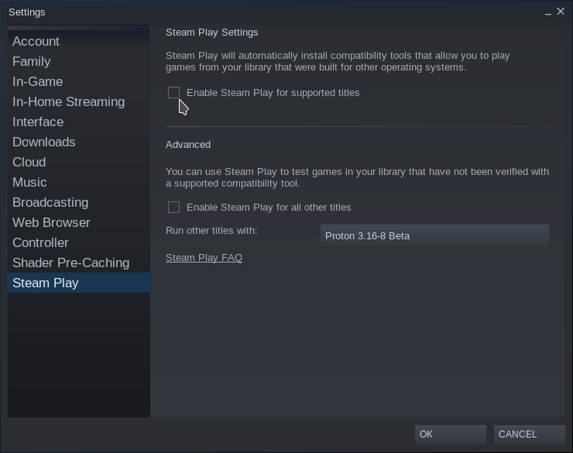Screen dimensions: 573x453
Task: Confirm settings with the OK button
Action: click(x=450, y=434)
